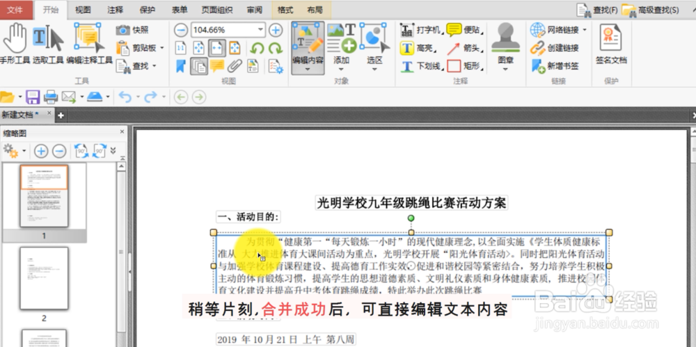Open the 审阅 tab

[x=254, y=10]
